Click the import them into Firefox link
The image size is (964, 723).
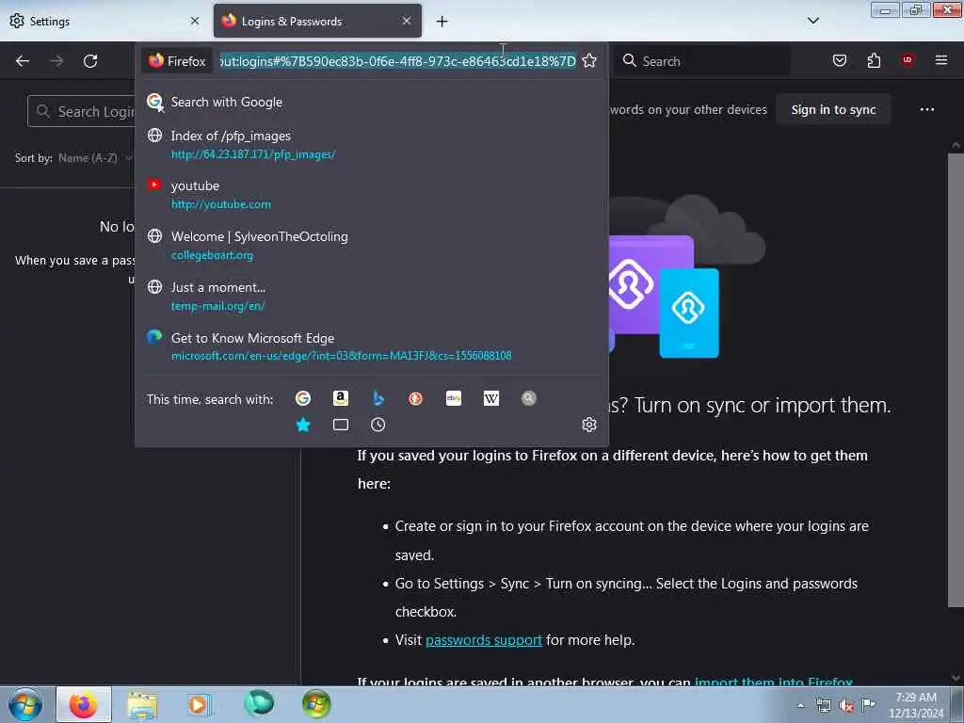tap(774, 682)
